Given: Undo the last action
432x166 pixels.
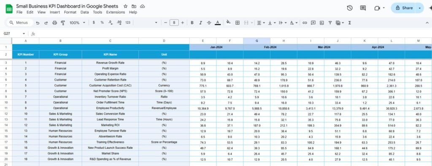Looking at the screenshot, I should [x=38, y=23].
